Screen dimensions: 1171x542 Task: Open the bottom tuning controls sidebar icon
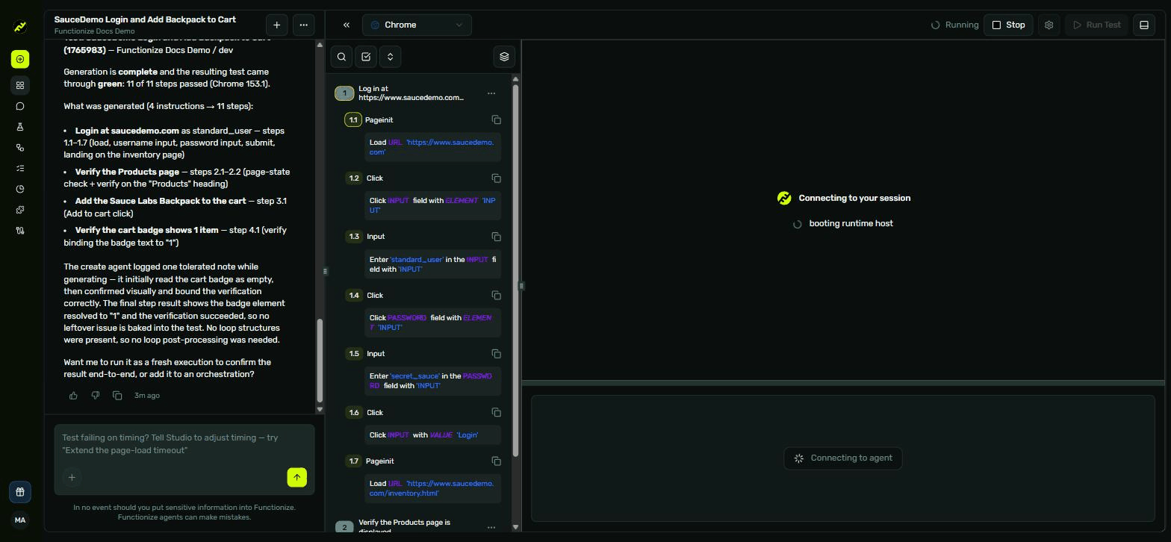(x=20, y=231)
